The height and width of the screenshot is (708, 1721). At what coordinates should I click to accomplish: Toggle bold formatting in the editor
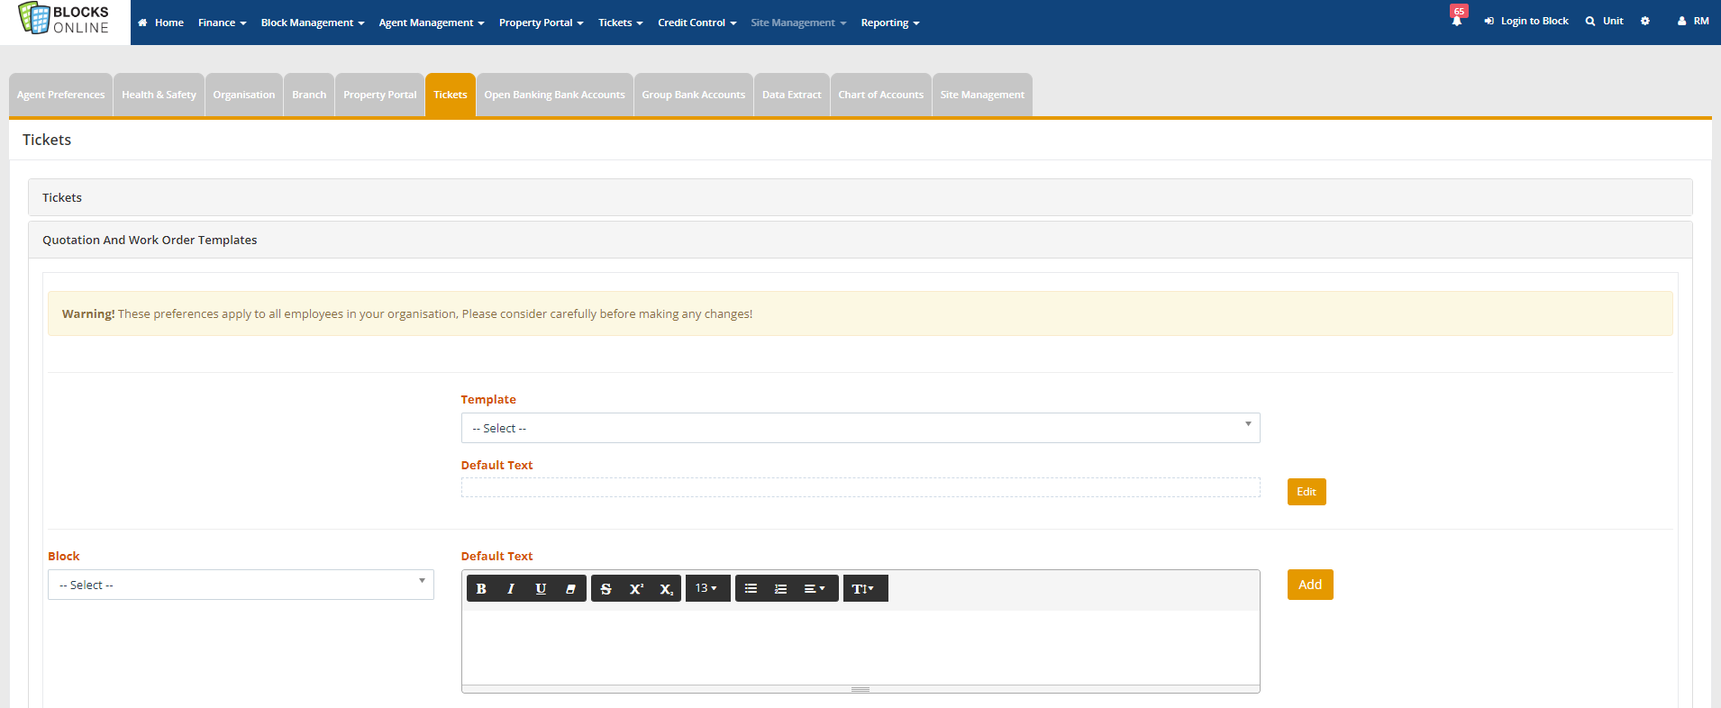[481, 588]
